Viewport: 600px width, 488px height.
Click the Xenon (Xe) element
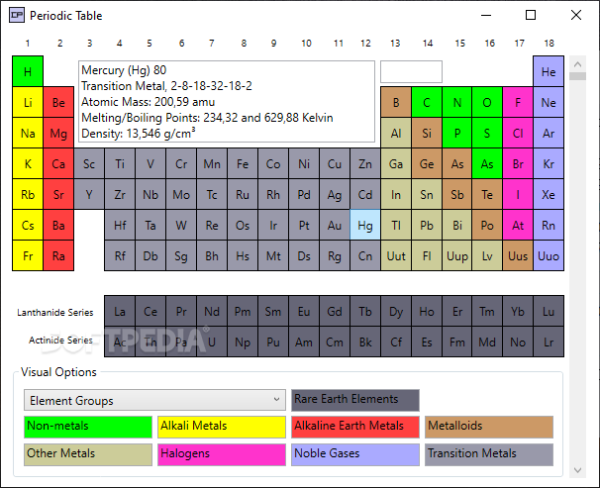coord(549,194)
